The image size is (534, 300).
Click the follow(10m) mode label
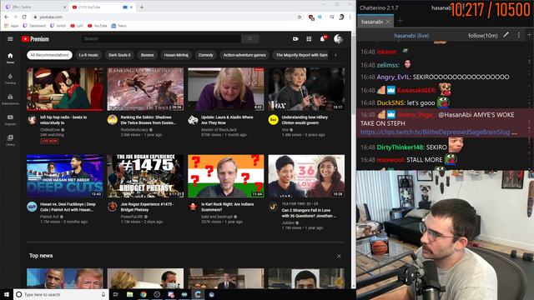click(482, 35)
